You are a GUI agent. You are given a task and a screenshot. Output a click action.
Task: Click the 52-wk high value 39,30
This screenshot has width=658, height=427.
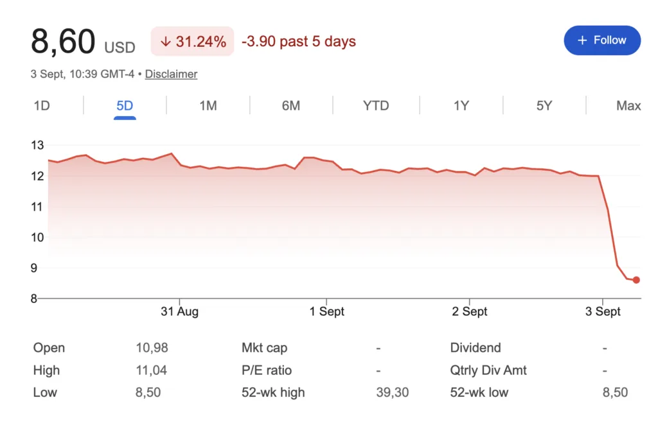point(393,392)
